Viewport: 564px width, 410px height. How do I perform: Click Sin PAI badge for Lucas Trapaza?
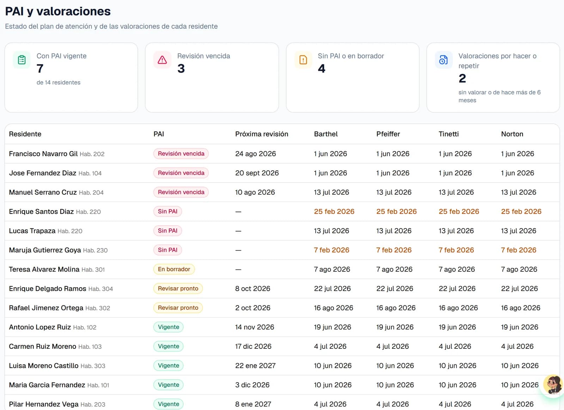[x=167, y=231]
